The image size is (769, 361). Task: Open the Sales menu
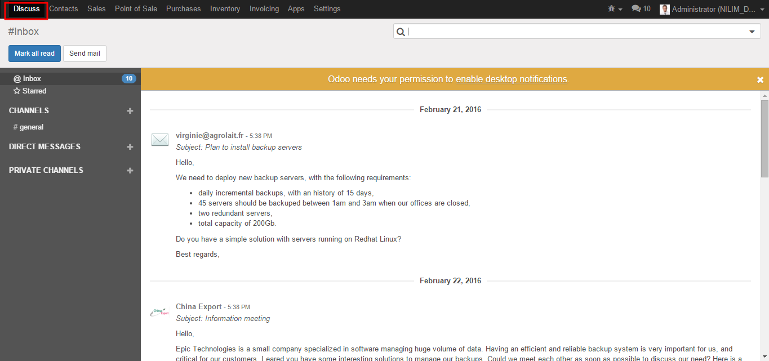point(96,9)
